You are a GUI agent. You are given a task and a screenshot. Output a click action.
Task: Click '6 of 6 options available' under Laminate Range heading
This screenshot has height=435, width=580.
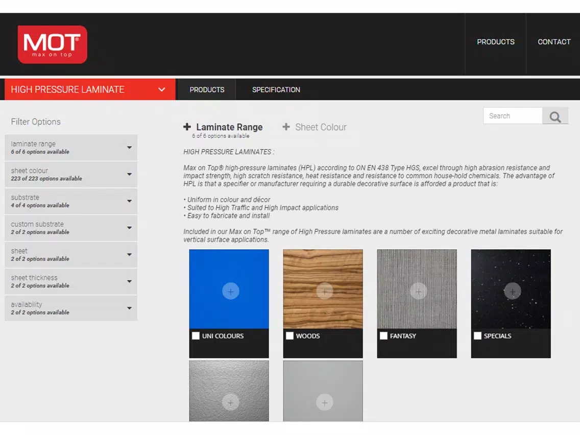pyautogui.click(x=221, y=136)
